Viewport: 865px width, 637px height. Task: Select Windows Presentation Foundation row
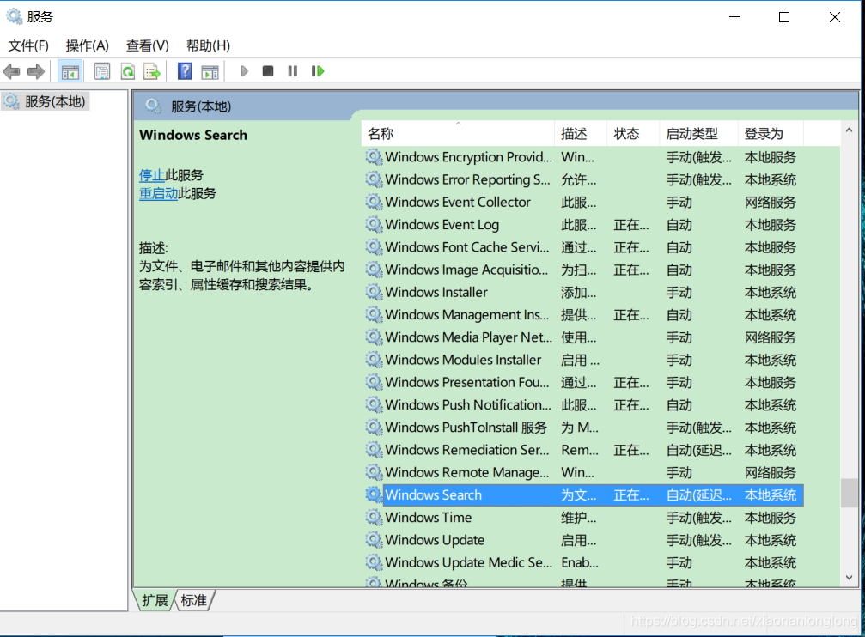583,382
